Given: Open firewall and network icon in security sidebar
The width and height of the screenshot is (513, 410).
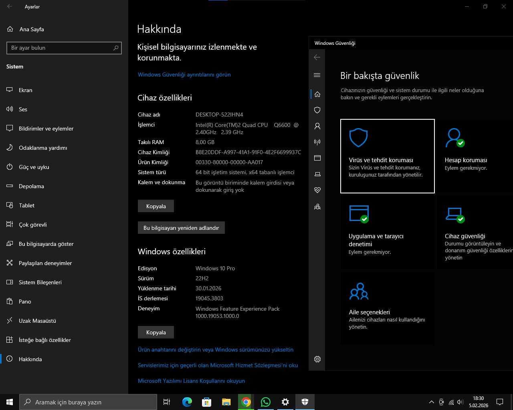Looking at the screenshot, I should pos(317,142).
